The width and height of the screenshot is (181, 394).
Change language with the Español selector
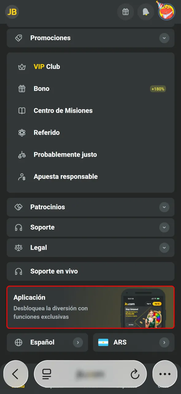[47, 342]
